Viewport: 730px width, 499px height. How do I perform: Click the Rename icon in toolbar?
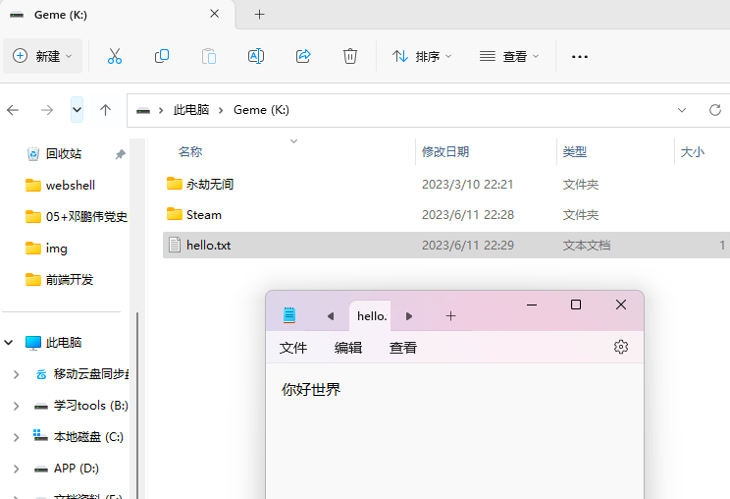point(256,57)
